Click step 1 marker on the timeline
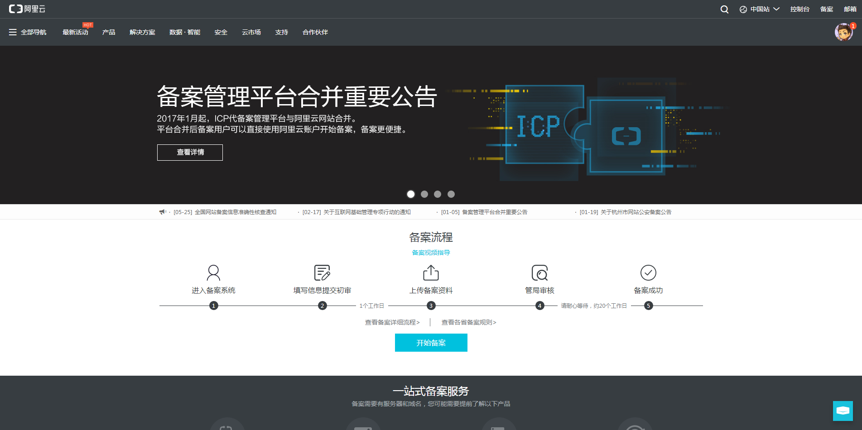Image resolution: width=862 pixels, height=430 pixels. coord(214,306)
